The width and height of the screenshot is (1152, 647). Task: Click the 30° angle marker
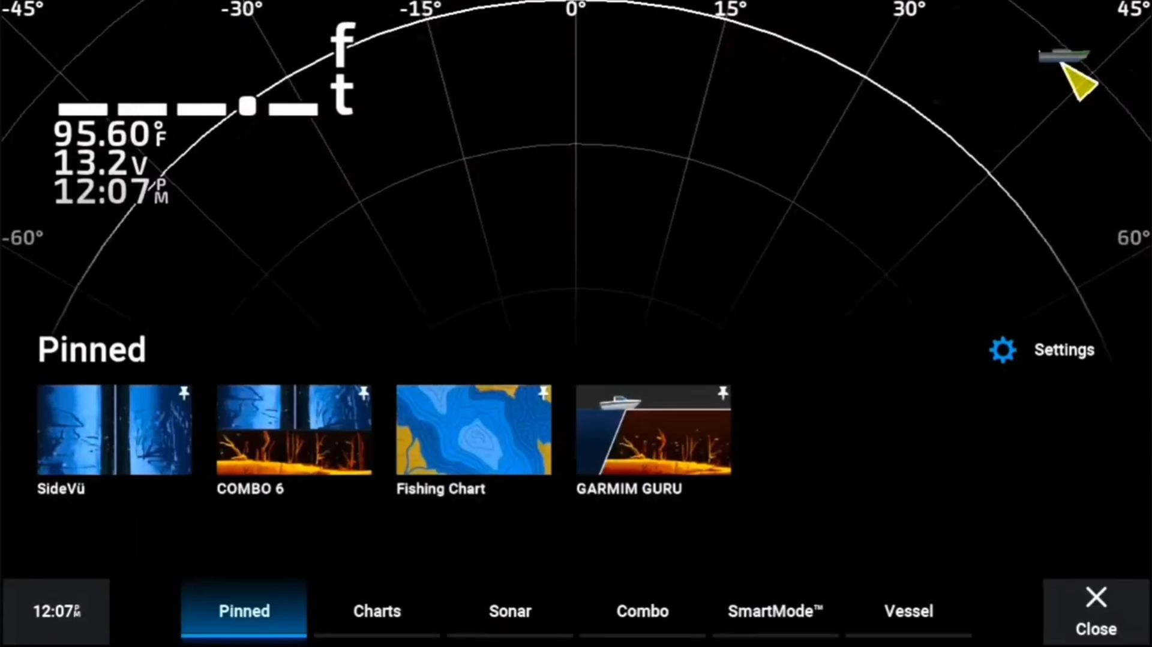[909, 9]
